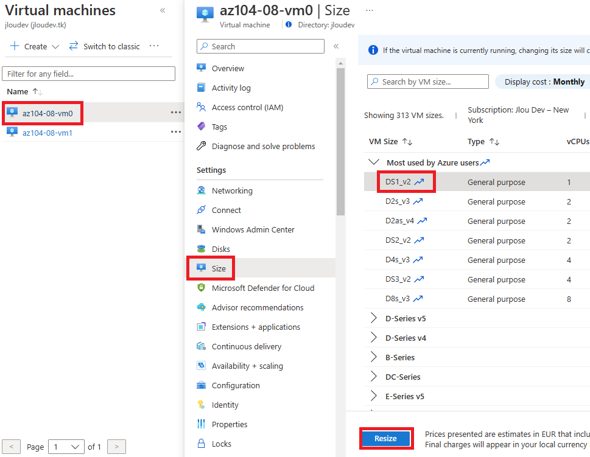Image resolution: width=590 pixels, height=457 pixels.
Task: Click the az104-08-vm1 virtual machine icon
Action: (x=12, y=133)
